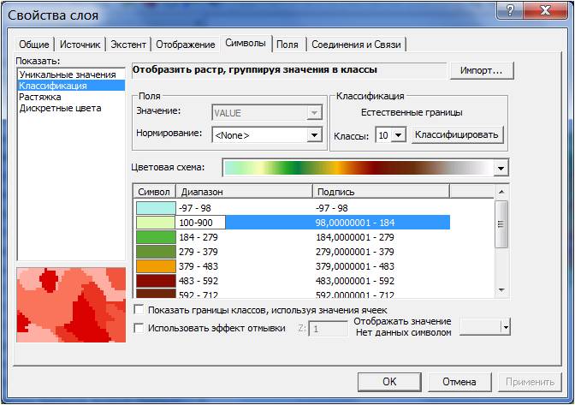Screen dimensions: 575x405
Task: Click the range cell 279 - 379
Action: click(x=199, y=252)
